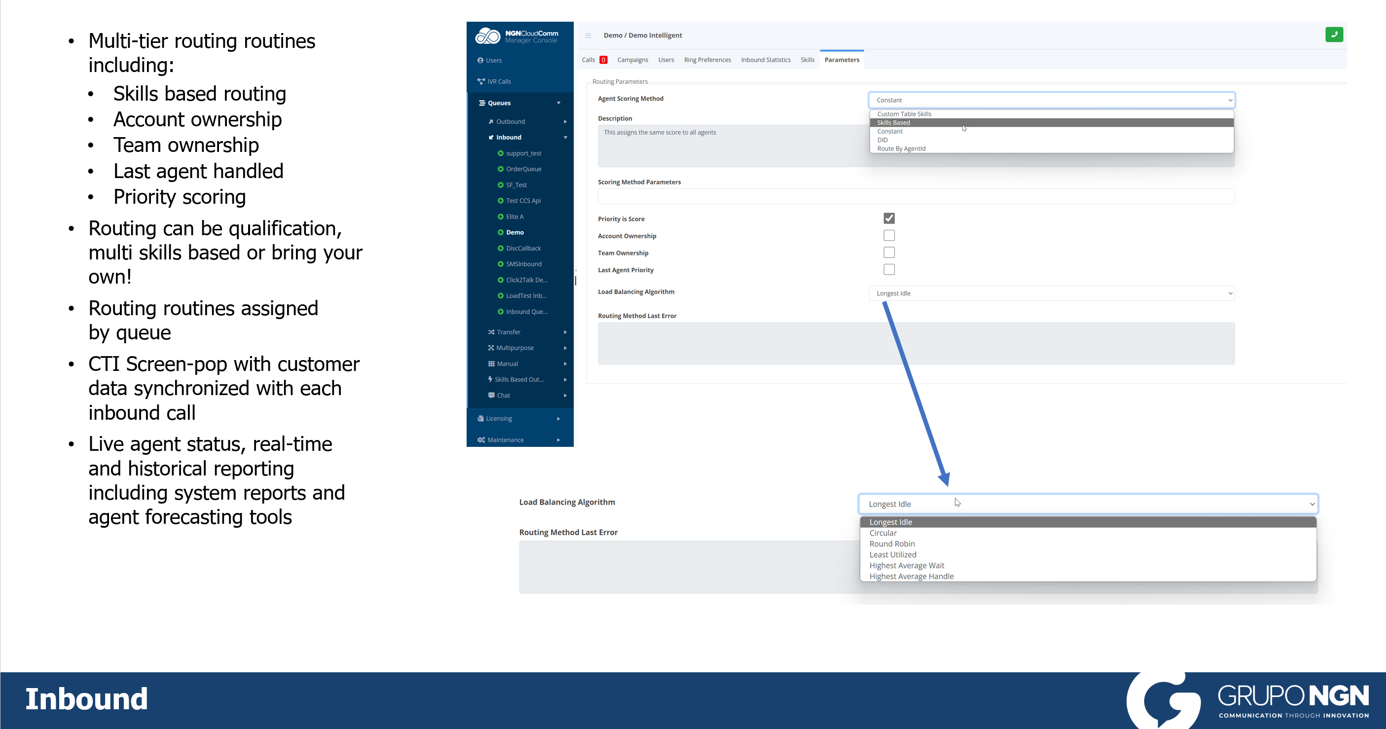Enable the Account Ownership checkbox
Screen dimensions: 1386x729
(x=889, y=236)
